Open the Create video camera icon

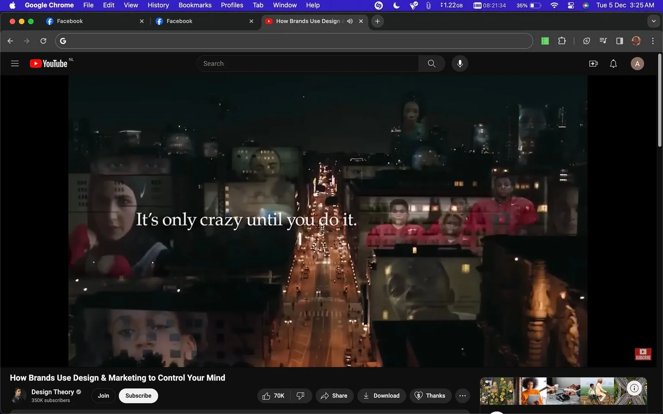point(594,63)
